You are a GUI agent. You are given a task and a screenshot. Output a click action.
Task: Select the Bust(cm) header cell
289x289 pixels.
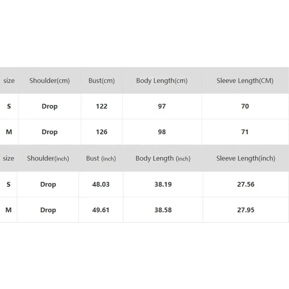point(101,81)
